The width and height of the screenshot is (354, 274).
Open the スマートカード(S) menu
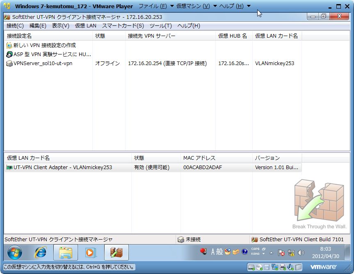click(123, 26)
